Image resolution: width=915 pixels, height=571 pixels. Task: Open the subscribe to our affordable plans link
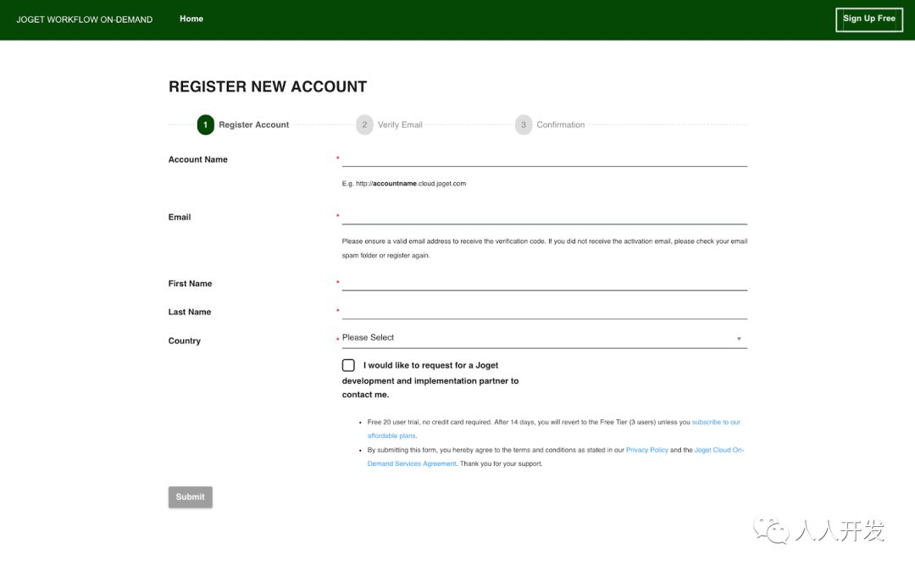point(716,422)
